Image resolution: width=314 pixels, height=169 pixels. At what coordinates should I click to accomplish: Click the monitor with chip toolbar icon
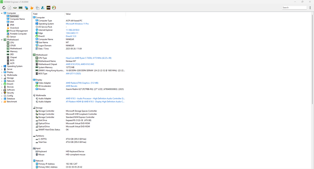(26, 8)
